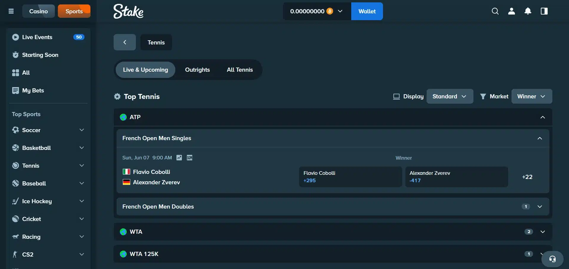569x269 pixels.
Task: Click the All grid icon
Action: (x=15, y=73)
